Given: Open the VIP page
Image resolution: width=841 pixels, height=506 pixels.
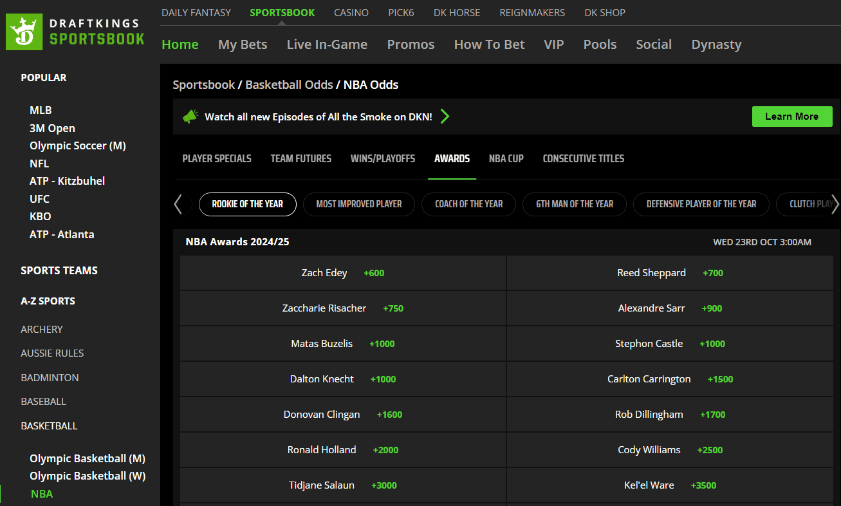Looking at the screenshot, I should tap(554, 44).
